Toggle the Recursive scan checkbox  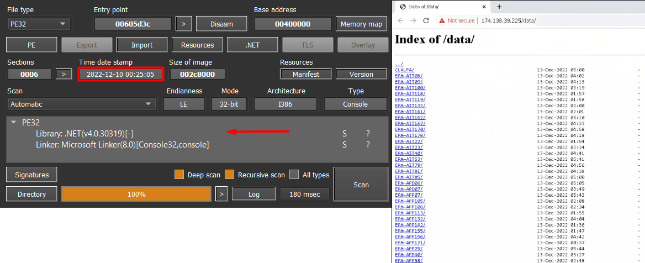pos(229,175)
